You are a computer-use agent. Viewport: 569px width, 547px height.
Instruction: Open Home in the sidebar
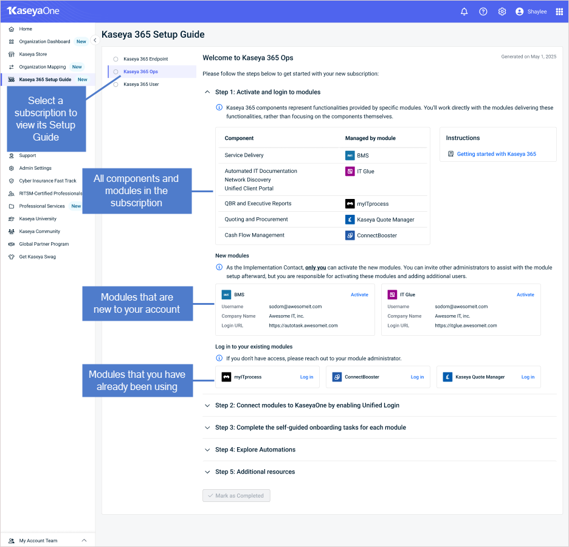pyautogui.click(x=26, y=29)
